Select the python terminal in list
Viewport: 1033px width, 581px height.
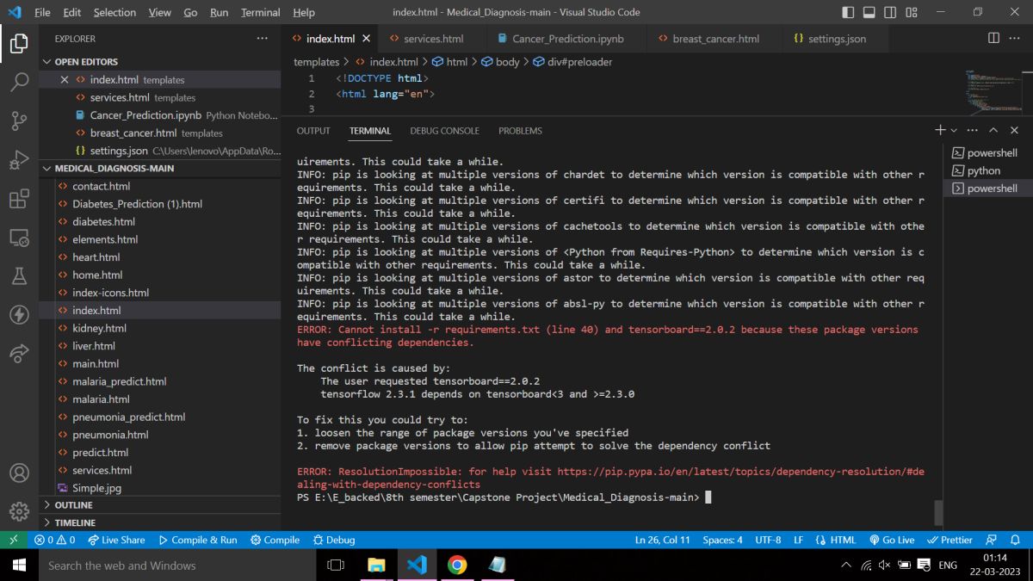(987, 170)
